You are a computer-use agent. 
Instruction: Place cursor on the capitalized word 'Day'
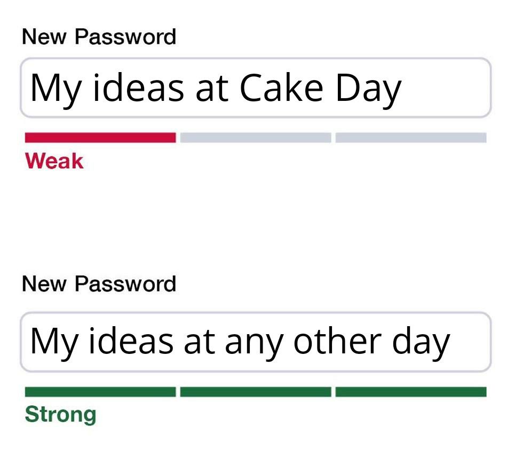point(368,89)
